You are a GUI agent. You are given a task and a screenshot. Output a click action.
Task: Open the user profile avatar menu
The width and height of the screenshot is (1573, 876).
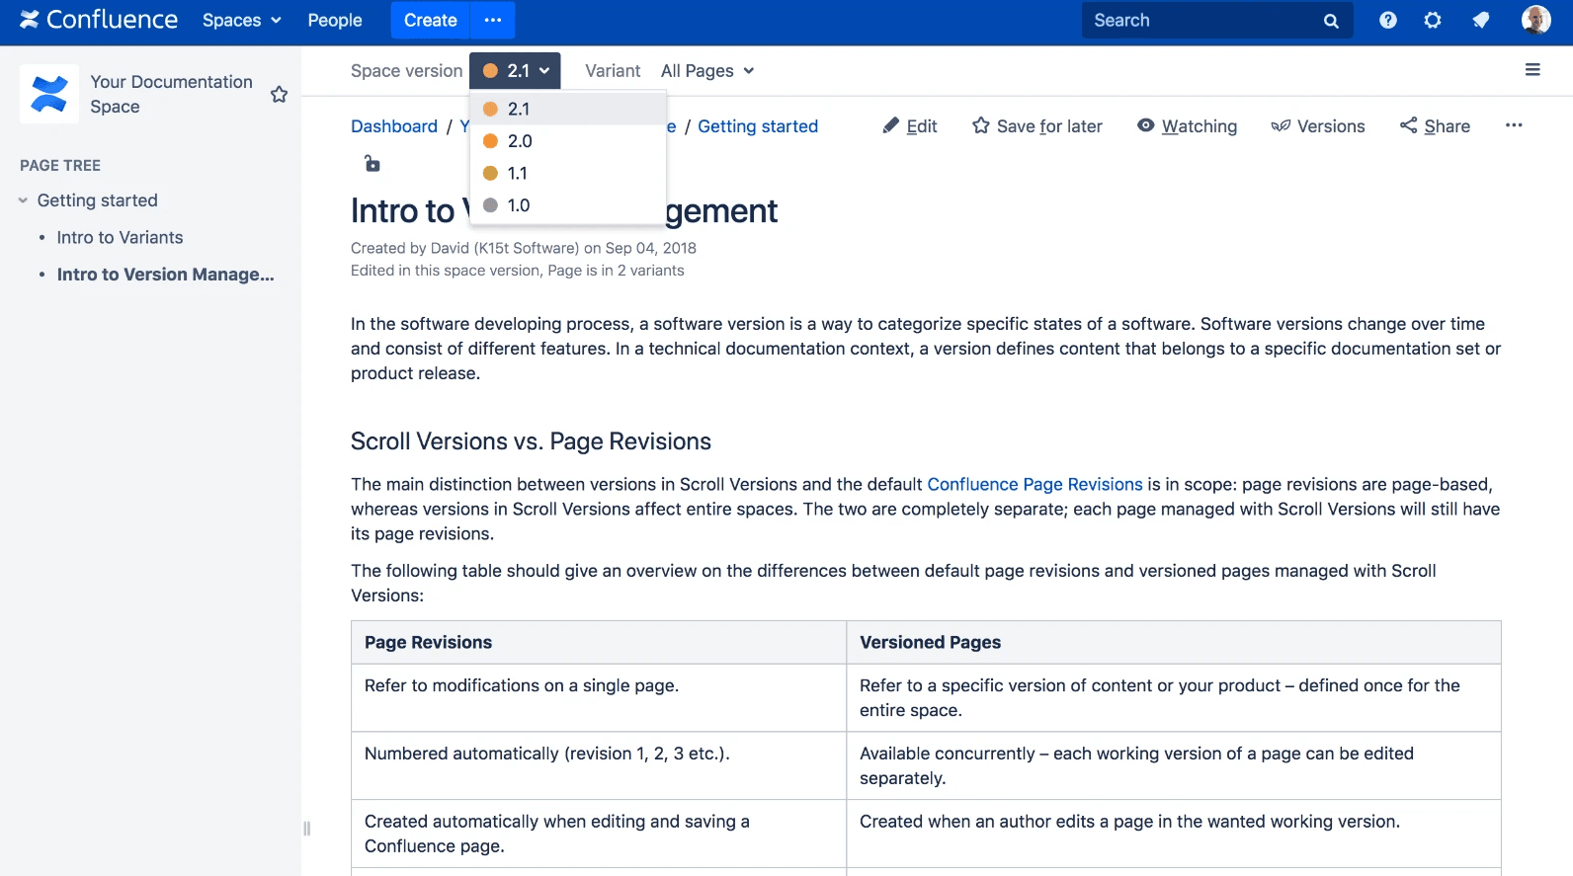pyautogui.click(x=1536, y=20)
